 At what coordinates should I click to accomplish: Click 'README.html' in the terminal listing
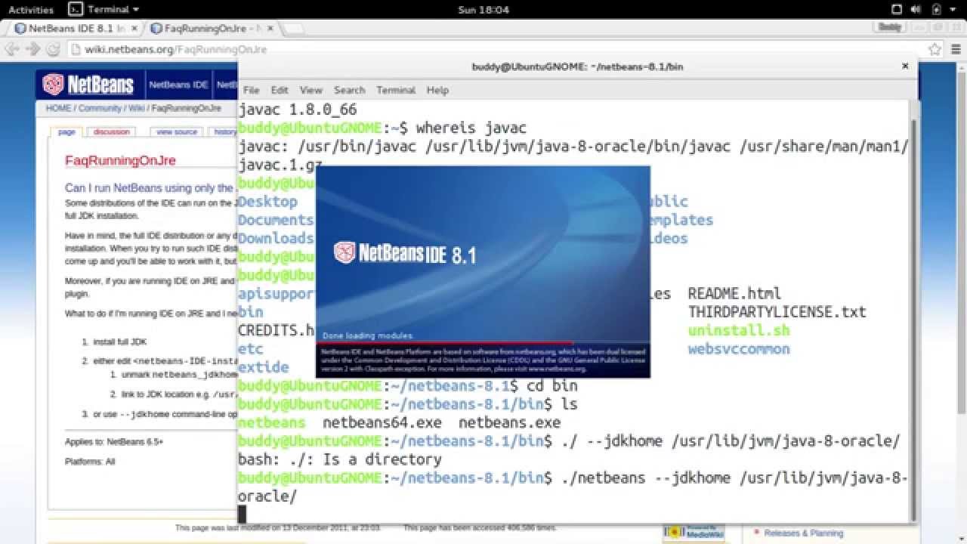coord(734,294)
